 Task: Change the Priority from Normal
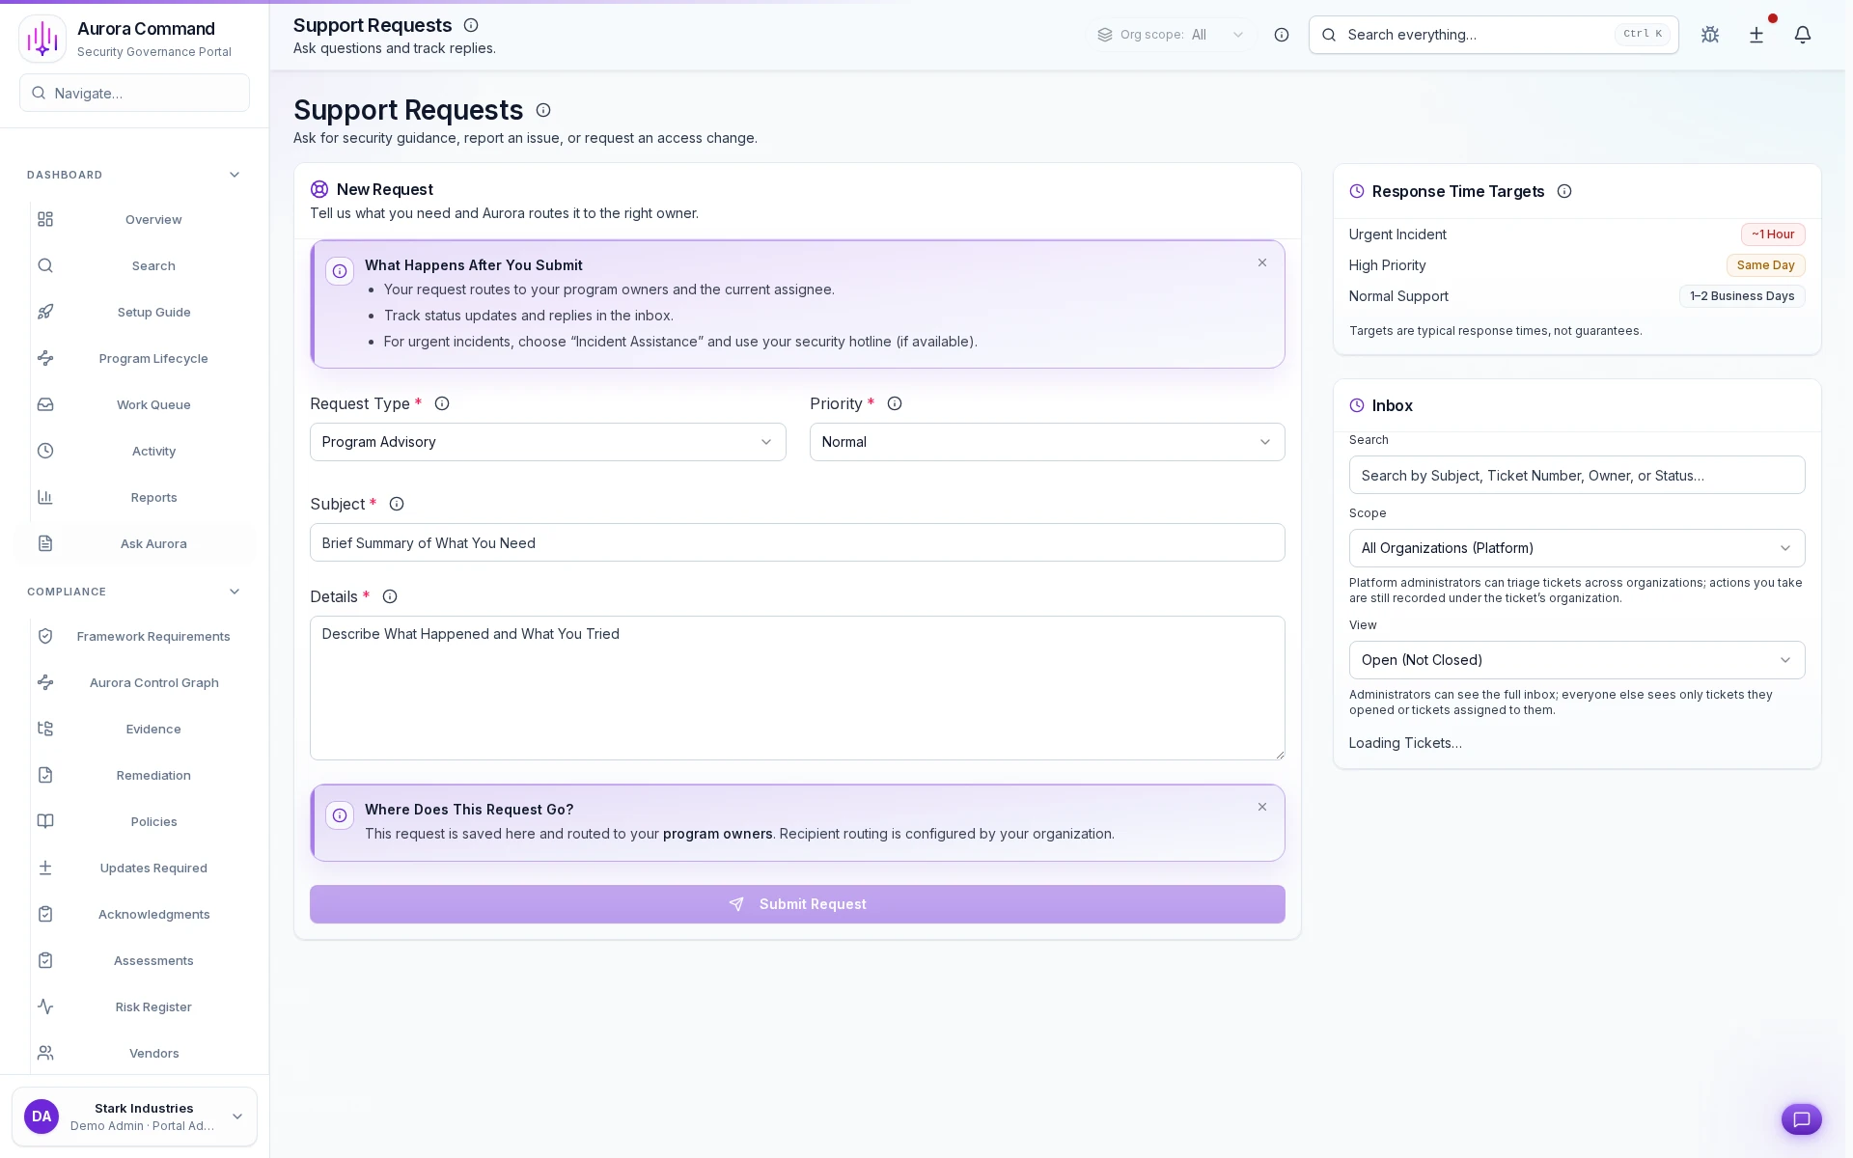pos(1046,442)
